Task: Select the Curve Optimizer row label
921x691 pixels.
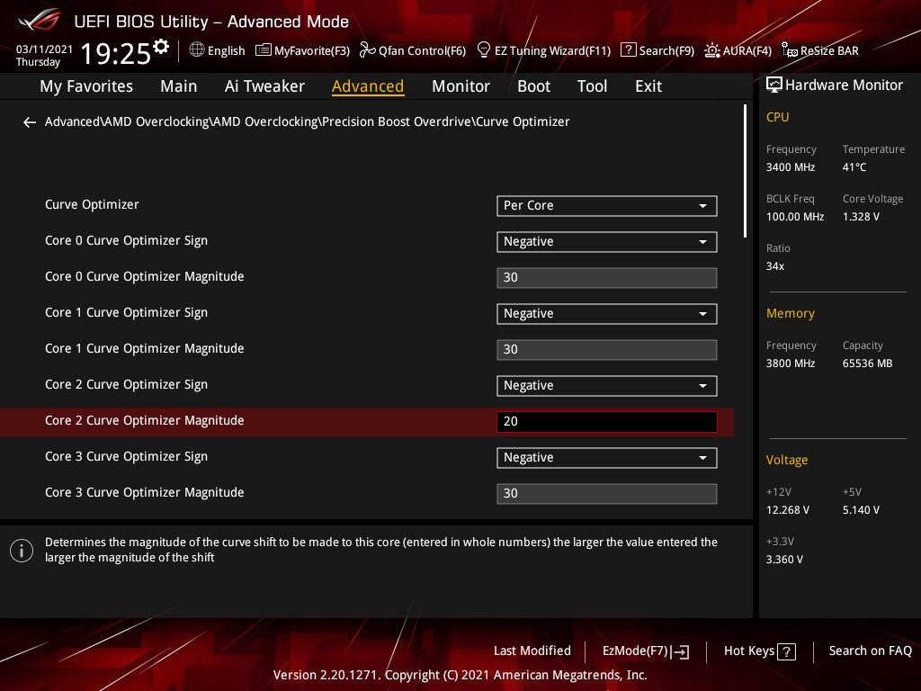Action: click(x=92, y=204)
